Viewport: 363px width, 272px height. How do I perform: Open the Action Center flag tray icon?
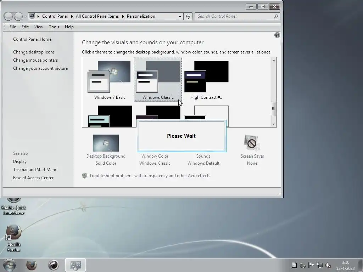pyautogui.click(x=311, y=265)
